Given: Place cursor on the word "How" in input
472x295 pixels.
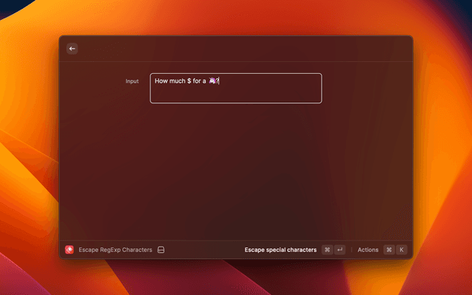Looking at the screenshot, I should [162, 80].
